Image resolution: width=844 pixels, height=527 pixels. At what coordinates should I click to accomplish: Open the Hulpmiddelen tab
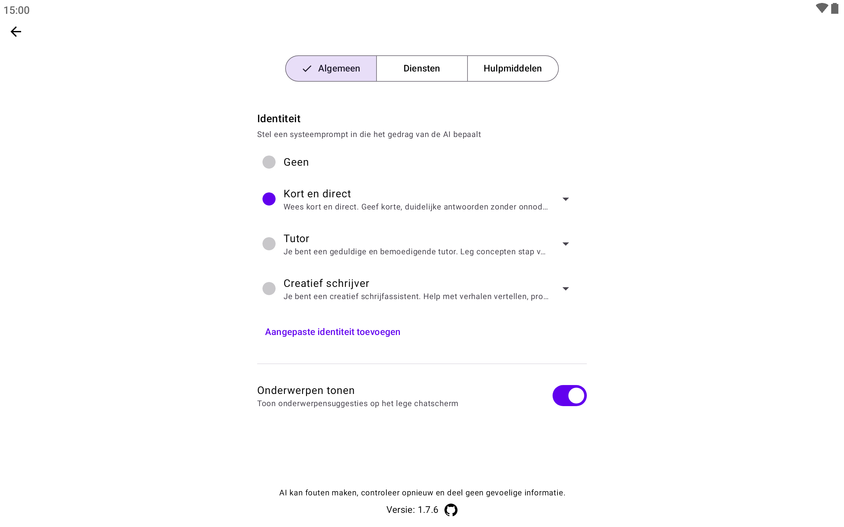coord(512,69)
